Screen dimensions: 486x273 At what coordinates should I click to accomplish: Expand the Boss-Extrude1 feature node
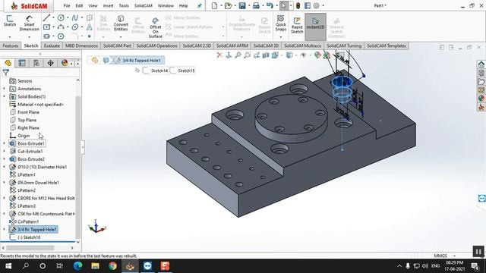(4, 143)
